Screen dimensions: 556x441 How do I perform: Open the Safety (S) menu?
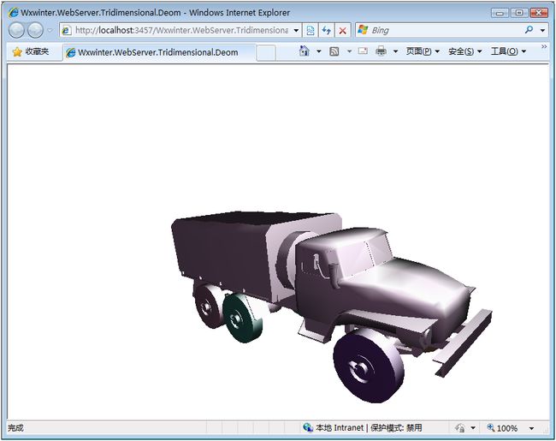[464, 51]
